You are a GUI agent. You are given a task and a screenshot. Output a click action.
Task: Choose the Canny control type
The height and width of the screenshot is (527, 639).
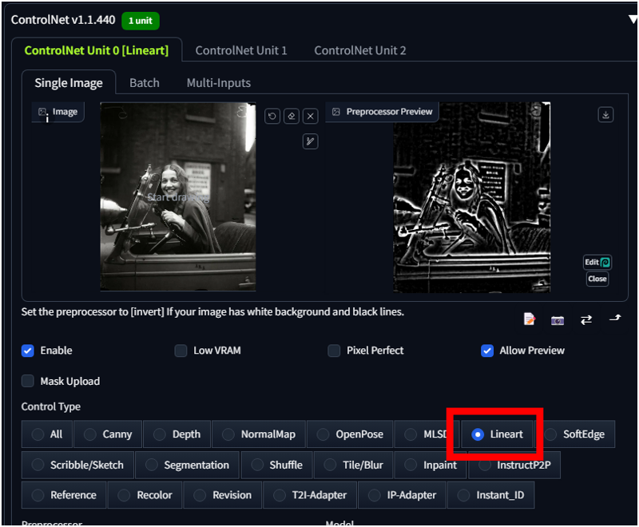(x=108, y=434)
